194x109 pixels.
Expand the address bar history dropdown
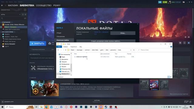point(131,50)
